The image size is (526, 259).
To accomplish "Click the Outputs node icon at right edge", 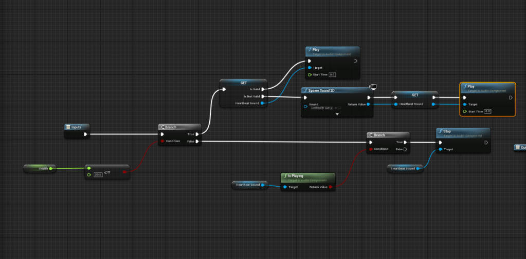I will [x=518, y=148].
